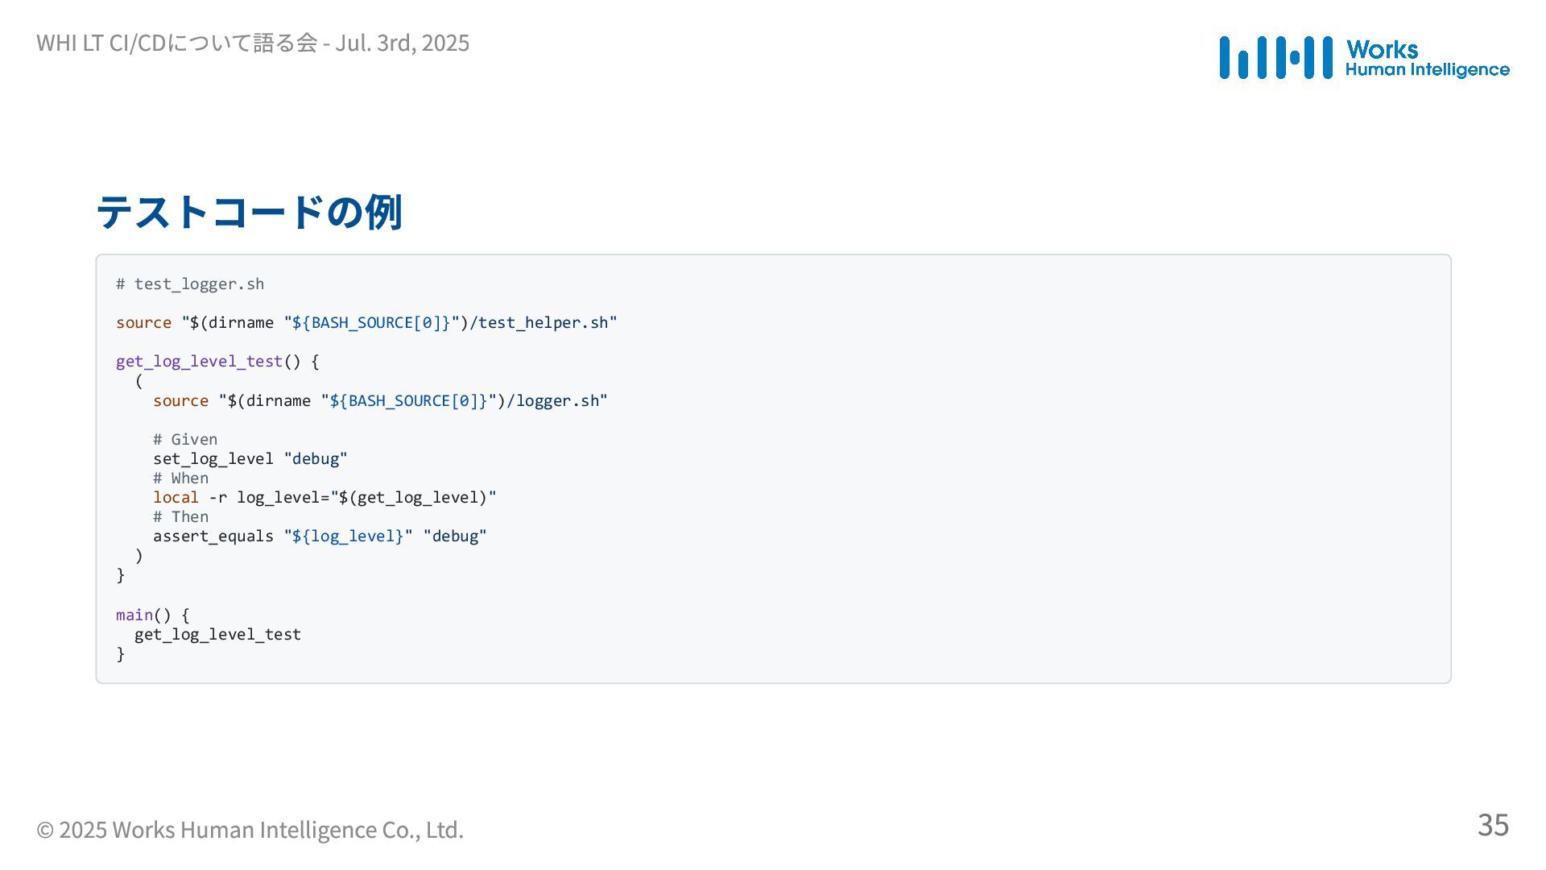This screenshot has height=870, width=1546.
Task: Click the get_log_level_test call inside main
Action: click(x=217, y=634)
